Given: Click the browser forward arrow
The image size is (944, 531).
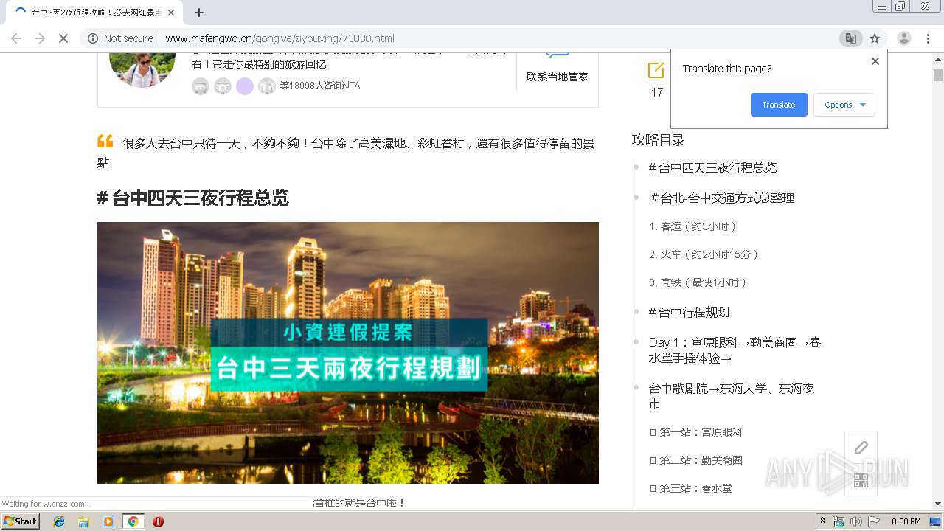Looking at the screenshot, I should coord(40,38).
